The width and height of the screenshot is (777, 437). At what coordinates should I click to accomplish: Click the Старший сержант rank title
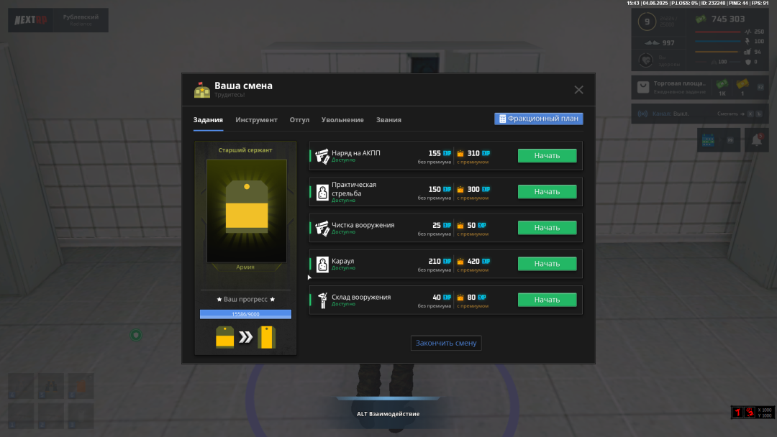(245, 150)
